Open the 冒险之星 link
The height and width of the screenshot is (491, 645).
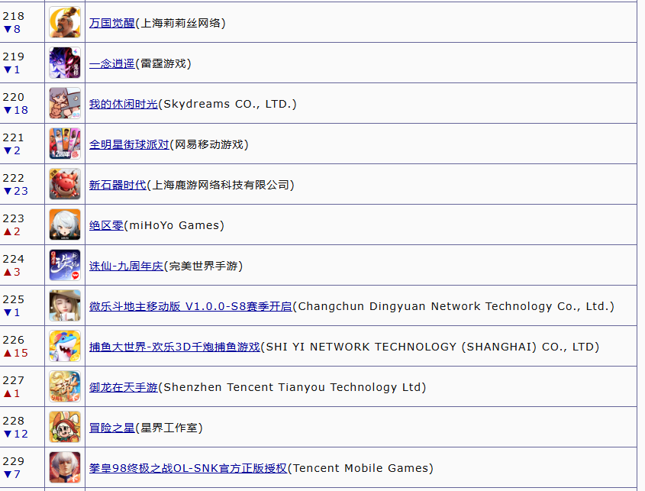112,428
